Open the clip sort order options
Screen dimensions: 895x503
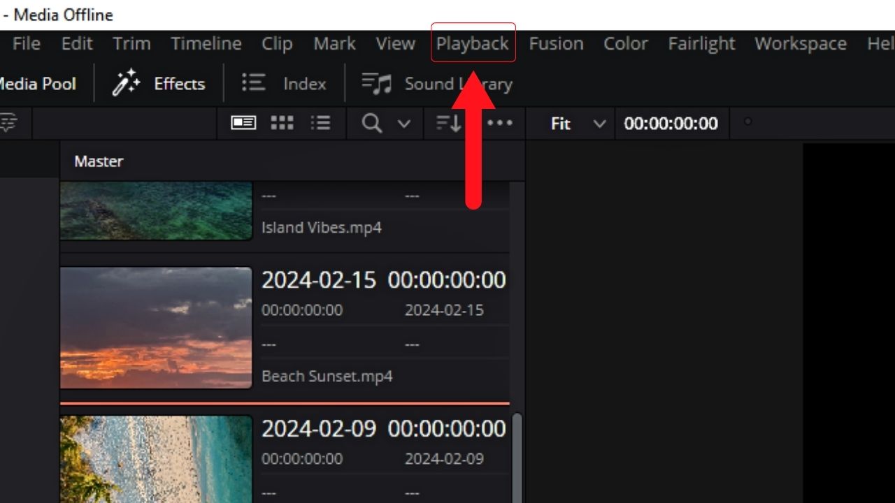pyautogui.click(x=447, y=123)
